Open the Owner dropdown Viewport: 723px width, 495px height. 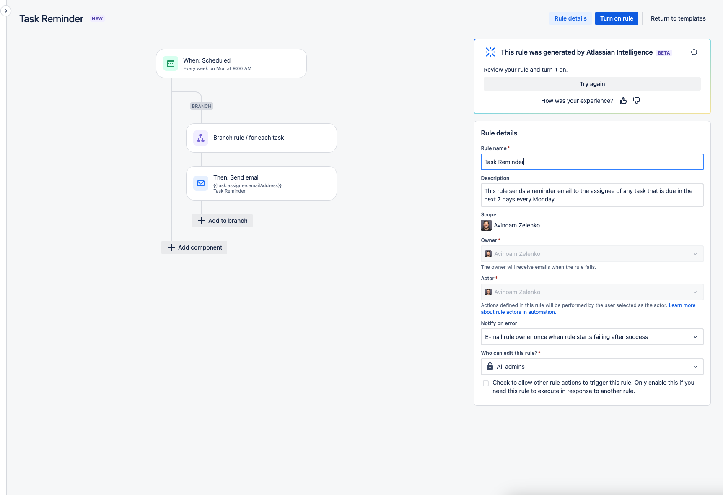coord(592,254)
